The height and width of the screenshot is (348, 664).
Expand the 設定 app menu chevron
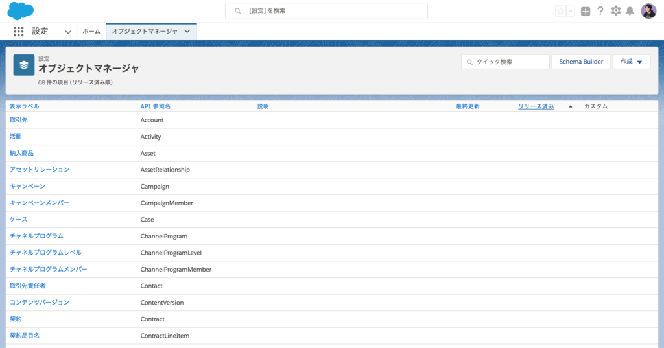pyautogui.click(x=67, y=32)
